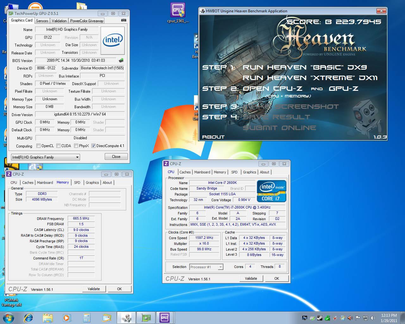Screen dimensions: 405x324
Task: Click the Open CPU-Z link in HWBOT
Action: pyautogui.click(x=272, y=89)
